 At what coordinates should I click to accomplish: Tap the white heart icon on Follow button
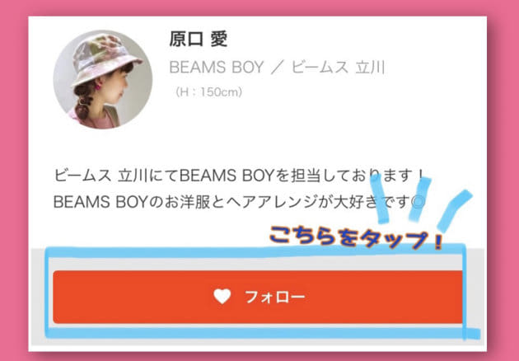(222, 297)
